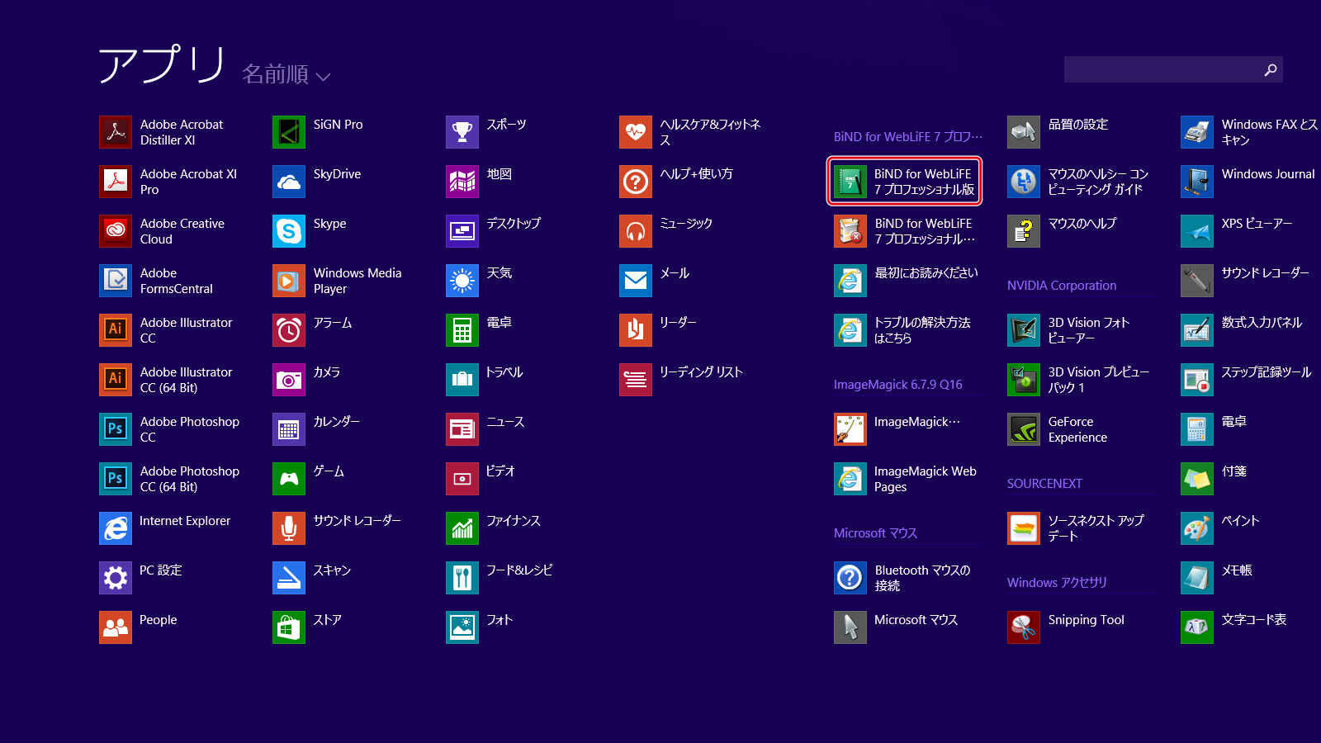Image resolution: width=1321 pixels, height=743 pixels.
Task: Open Adobe FormsCentral icon
Action: 116,281
